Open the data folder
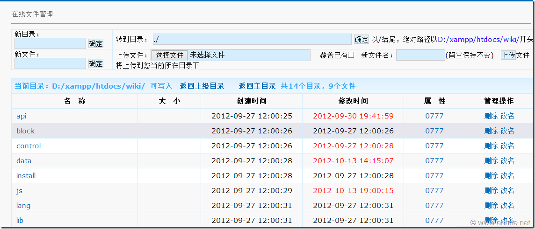Screen dimensions: 535x229 pos(24,161)
